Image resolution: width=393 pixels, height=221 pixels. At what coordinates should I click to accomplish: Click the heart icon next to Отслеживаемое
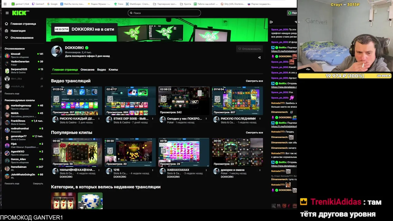point(6,38)
